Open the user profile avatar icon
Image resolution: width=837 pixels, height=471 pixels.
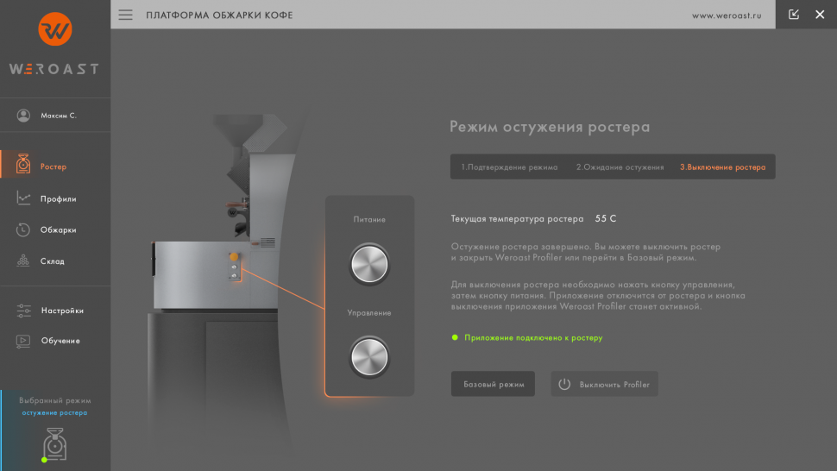[23, 116]
